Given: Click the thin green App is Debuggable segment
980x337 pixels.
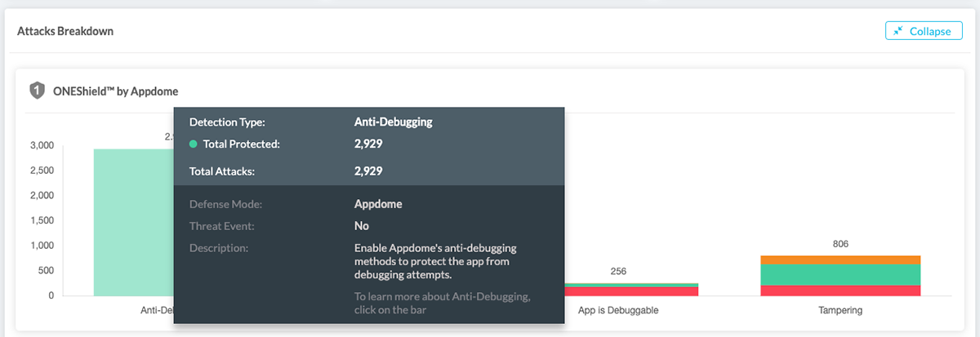Looking at the screenshot, I should coord(631,285).
